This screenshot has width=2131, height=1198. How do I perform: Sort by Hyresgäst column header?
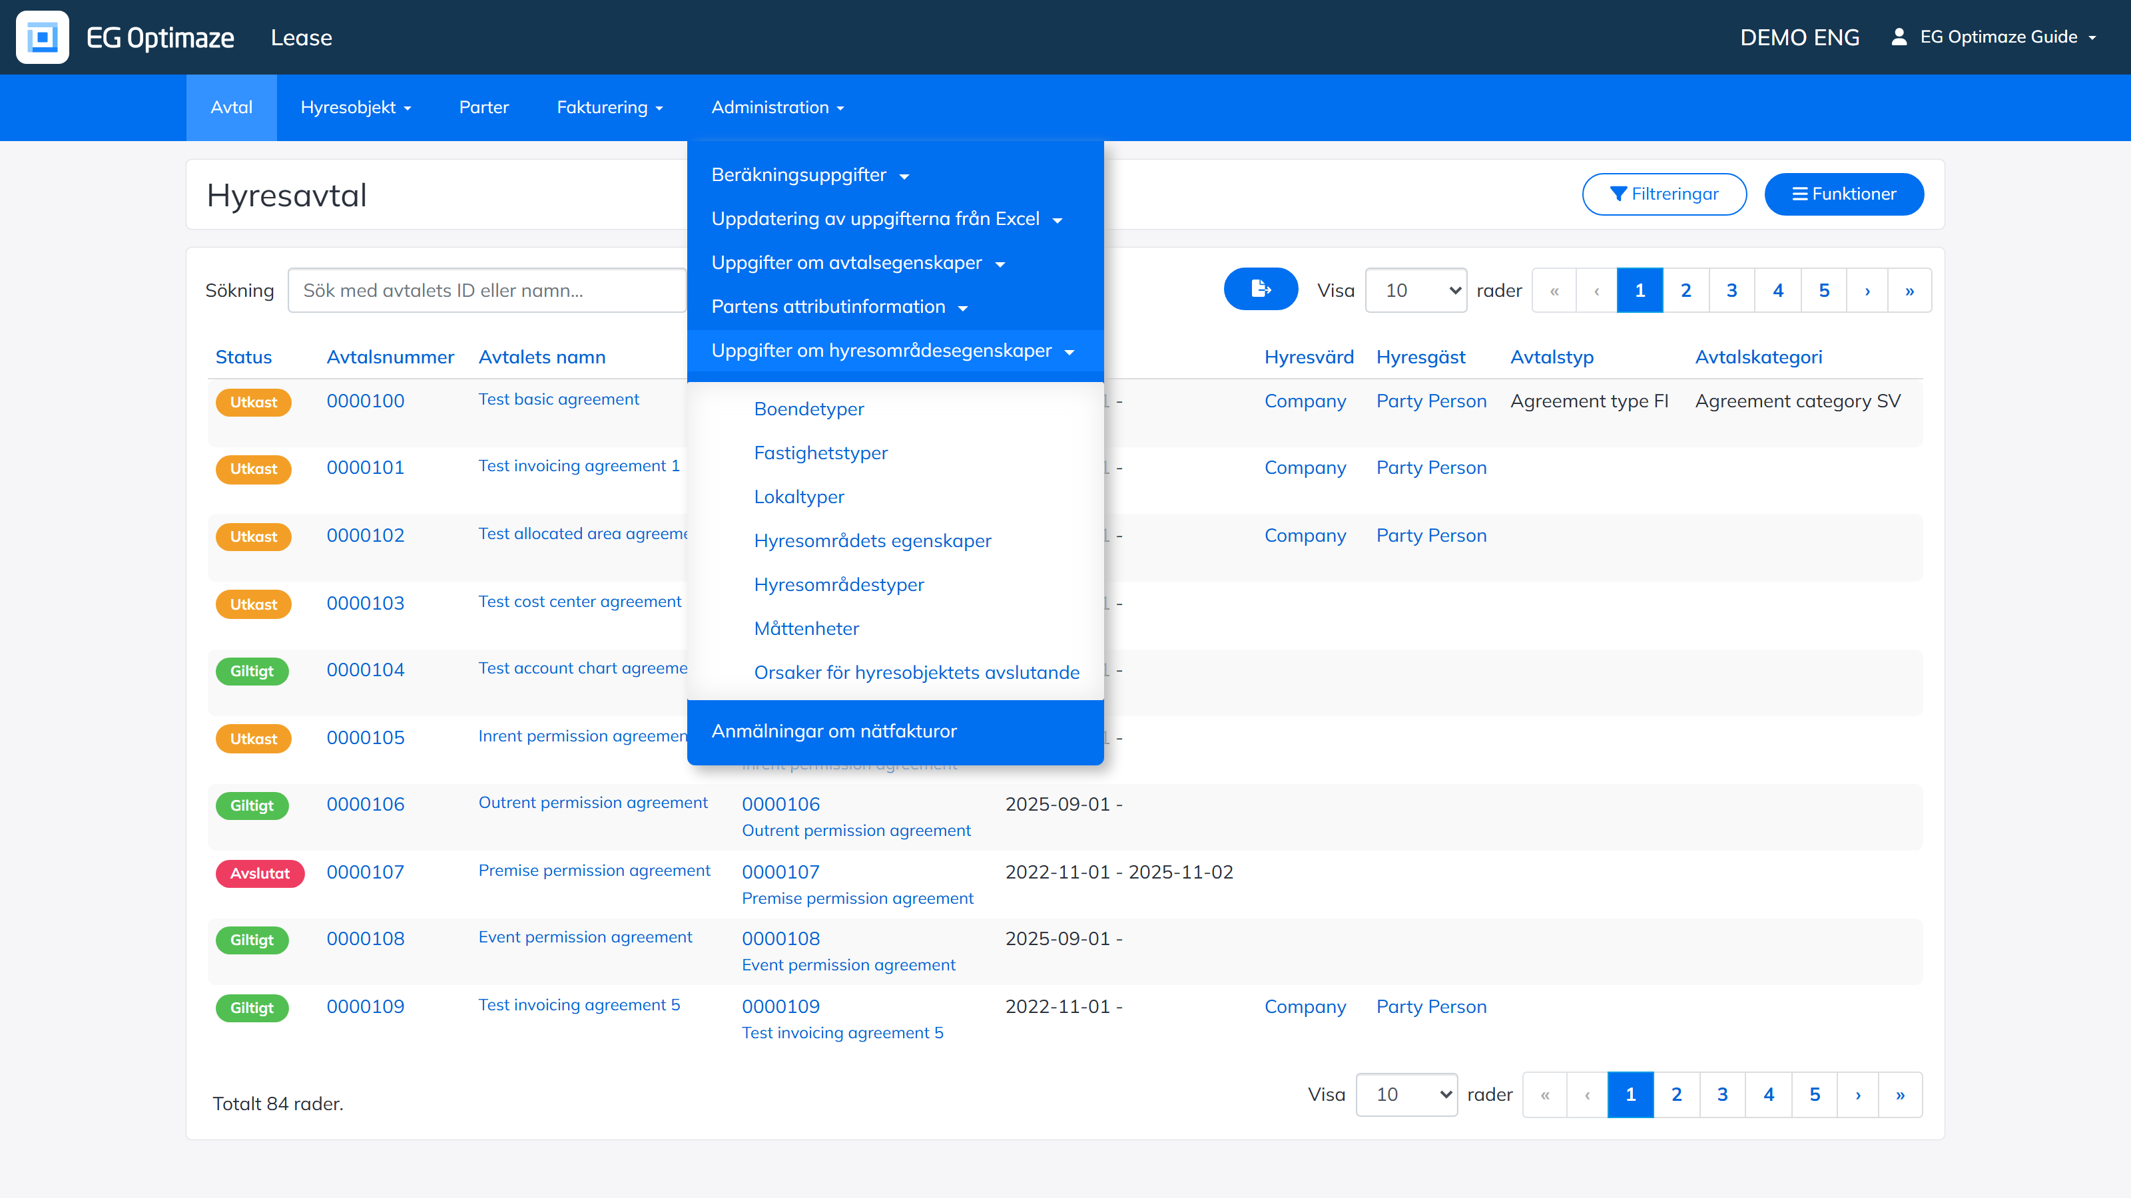(1420, 357)
